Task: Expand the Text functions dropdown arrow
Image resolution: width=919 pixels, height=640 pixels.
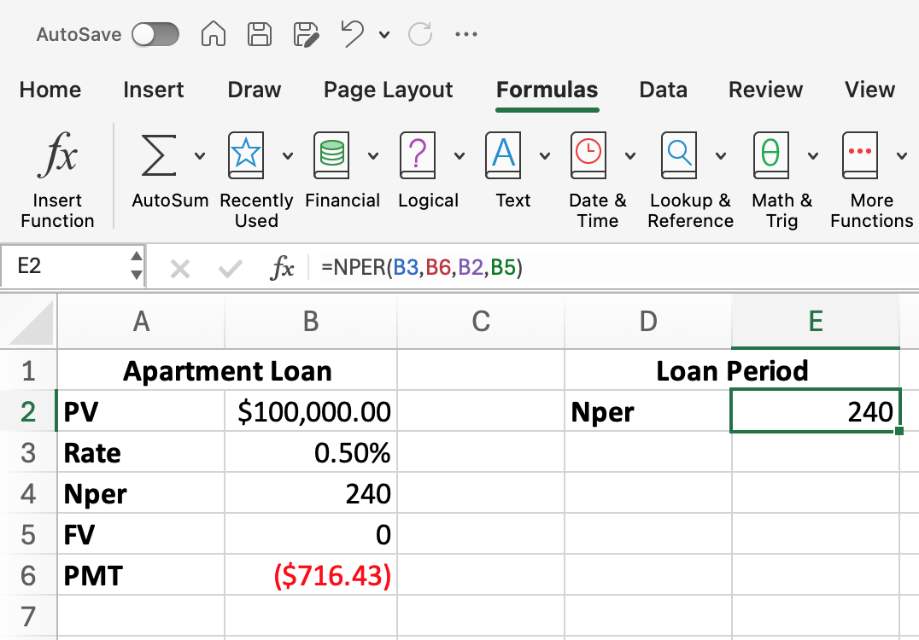Action: click(545, 156)
